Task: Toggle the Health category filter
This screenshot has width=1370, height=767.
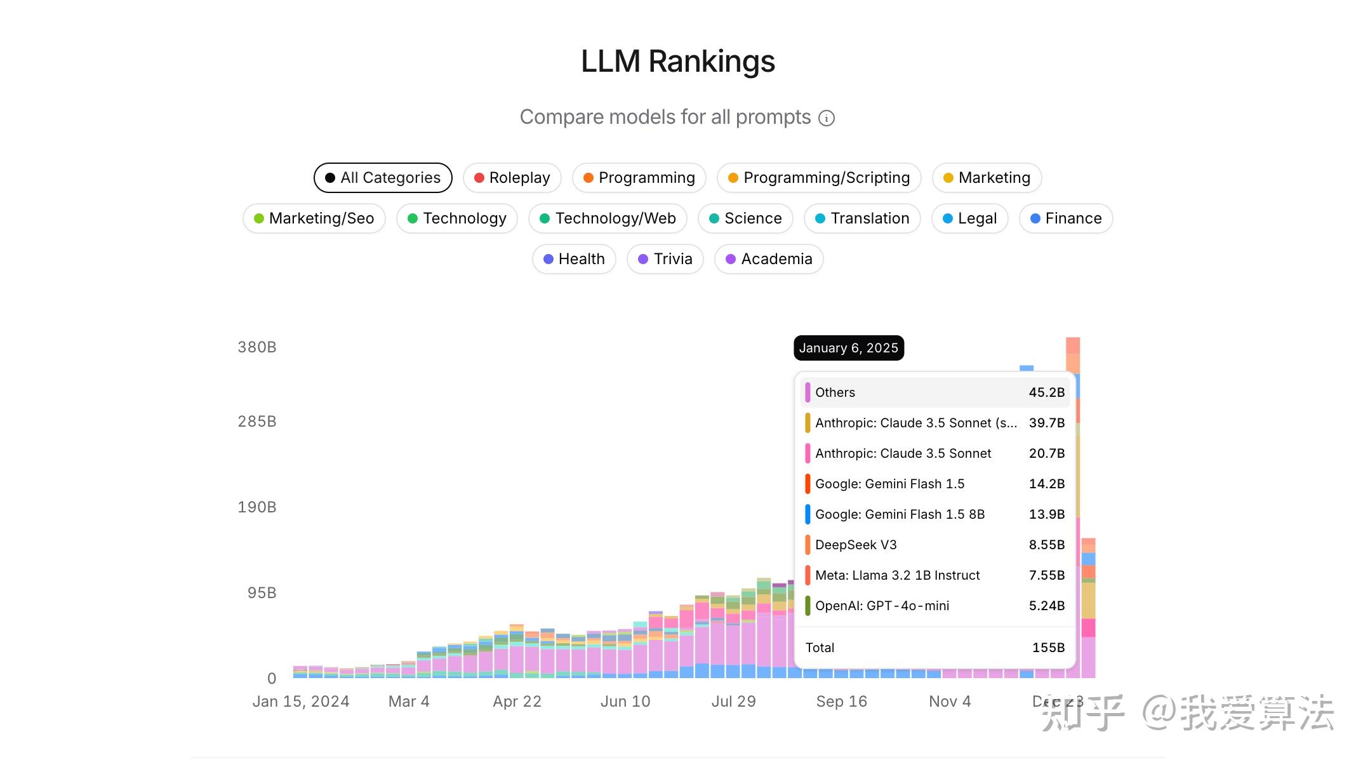Action: tap(574, 259)
